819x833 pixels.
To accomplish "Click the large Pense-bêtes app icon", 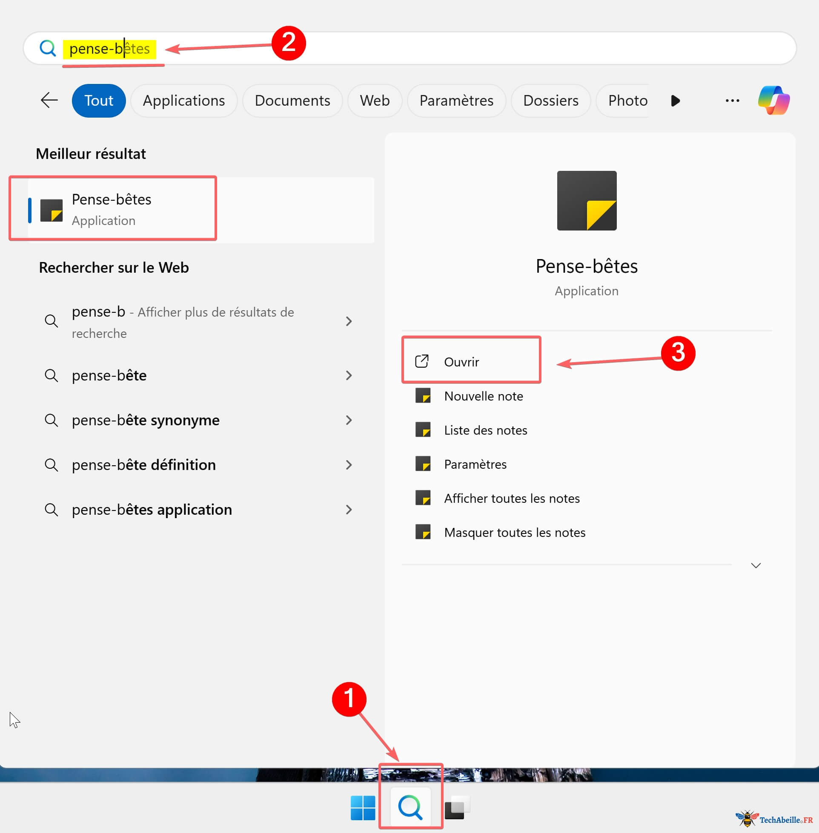I will 586,201.
